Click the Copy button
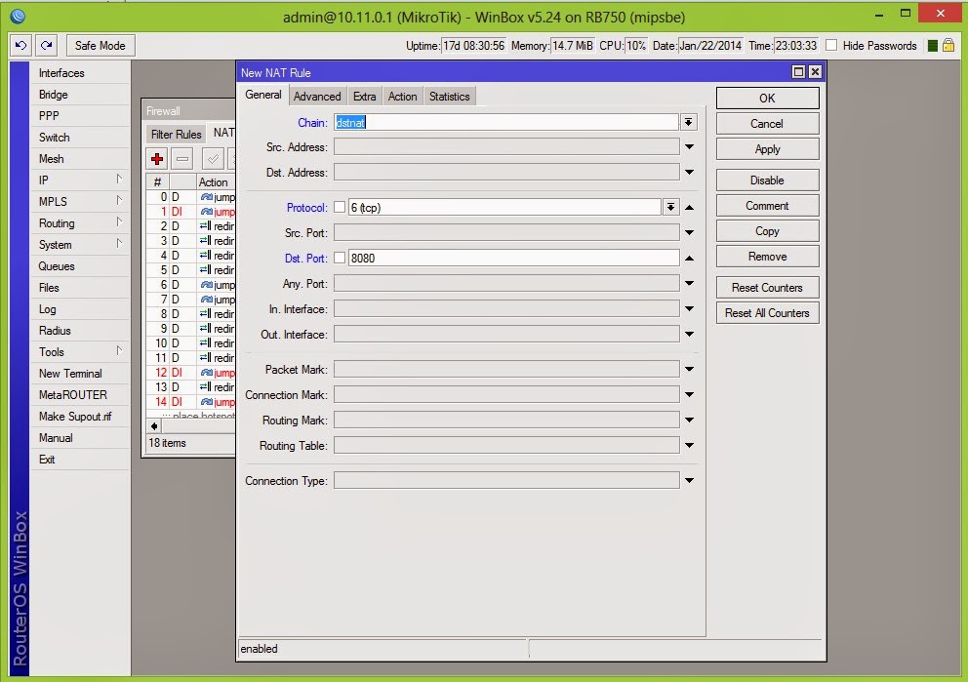The width and height of the screenshot is (968, 682). click(767, 231)
